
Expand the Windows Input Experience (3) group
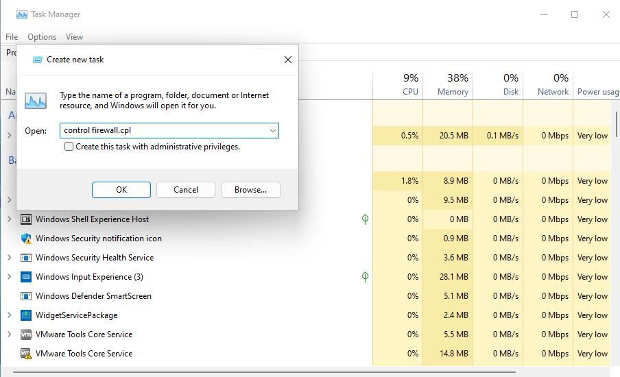[9, 277]
